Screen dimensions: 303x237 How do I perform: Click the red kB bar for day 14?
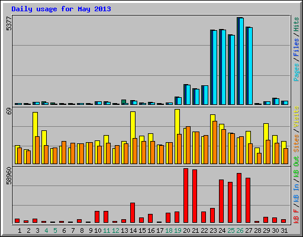(x=133, y=213)
